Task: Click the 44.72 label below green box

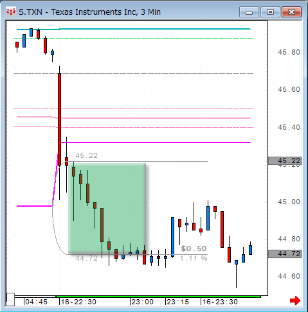Action: click(86, 258)
